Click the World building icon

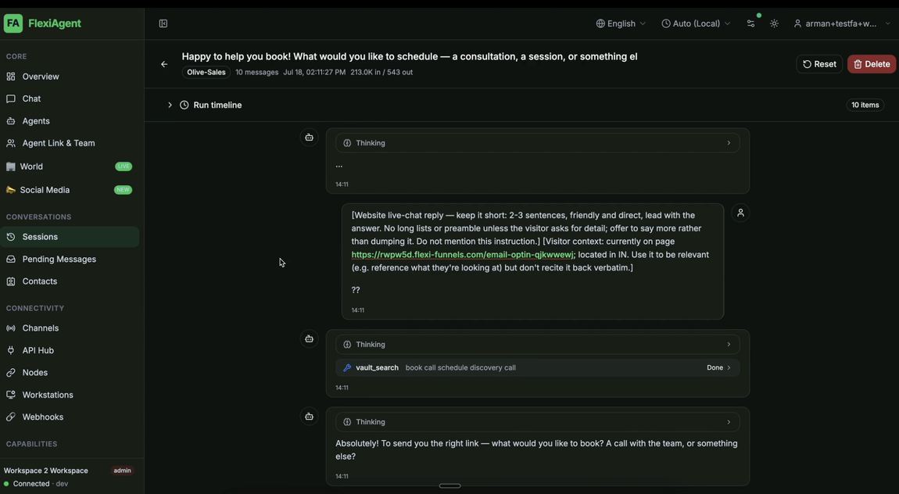tap(10, 166)
